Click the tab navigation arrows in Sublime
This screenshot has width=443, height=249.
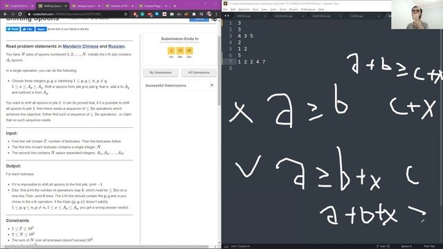(226, 16)
